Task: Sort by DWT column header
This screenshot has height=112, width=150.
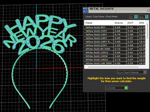Action: (132, 23)
